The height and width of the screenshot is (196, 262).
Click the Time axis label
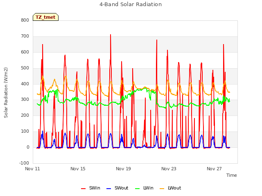(x=232, y=175)
